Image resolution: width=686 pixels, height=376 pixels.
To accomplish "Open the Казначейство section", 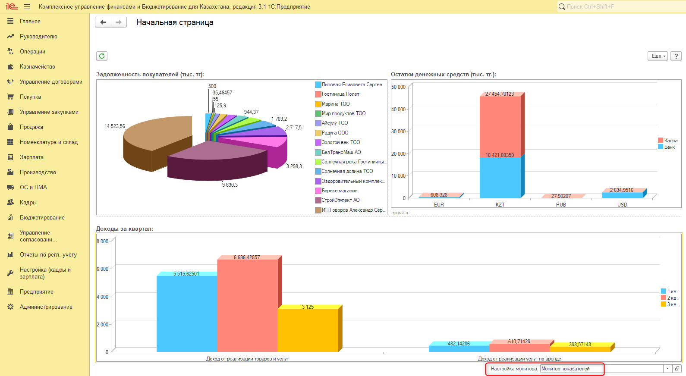I will tap(38, 66).
